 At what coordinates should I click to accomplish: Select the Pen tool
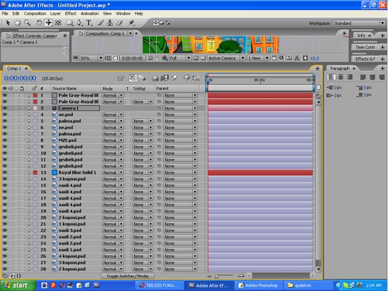coord(79,23)
